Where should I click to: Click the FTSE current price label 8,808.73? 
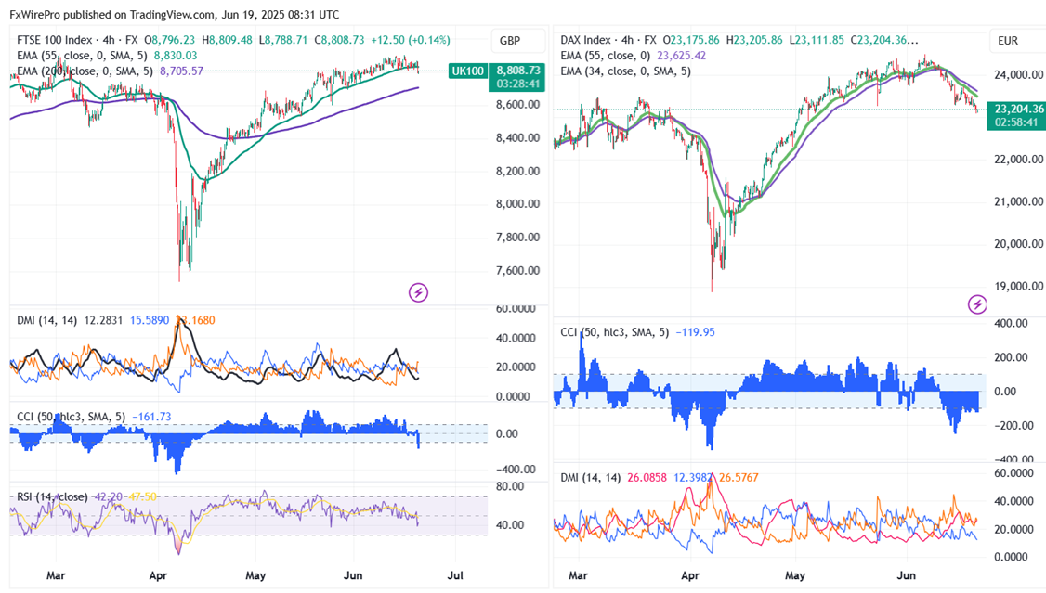tap(517, 70)
